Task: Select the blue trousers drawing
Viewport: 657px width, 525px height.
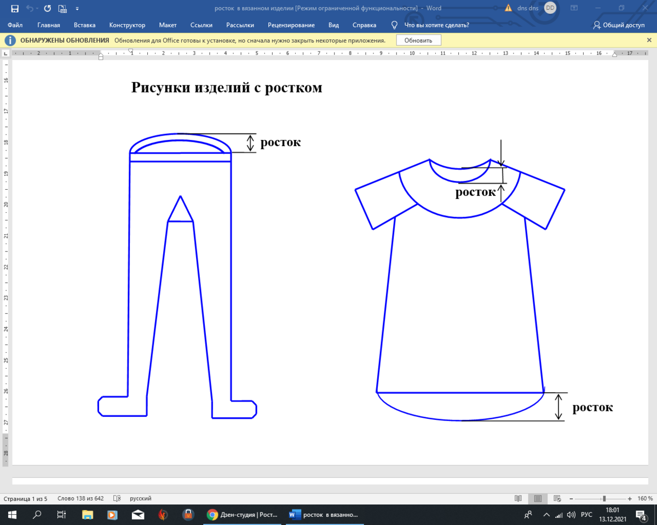Action: pos(177,275)
